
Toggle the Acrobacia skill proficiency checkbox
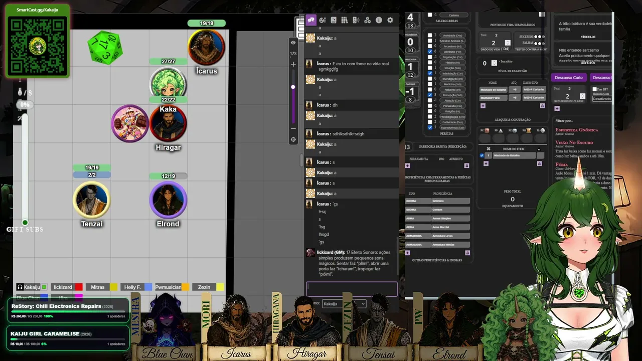[x=430, y=36]
